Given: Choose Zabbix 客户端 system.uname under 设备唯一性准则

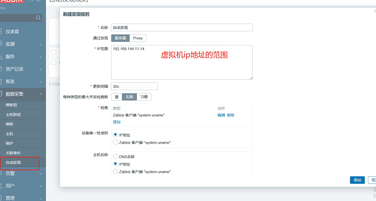Looking at the screenshot, I should click(115, 142).
